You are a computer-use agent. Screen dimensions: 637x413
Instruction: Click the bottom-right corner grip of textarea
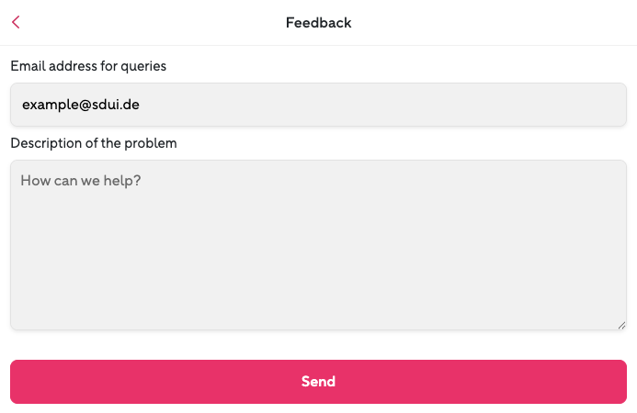[621, 324]
